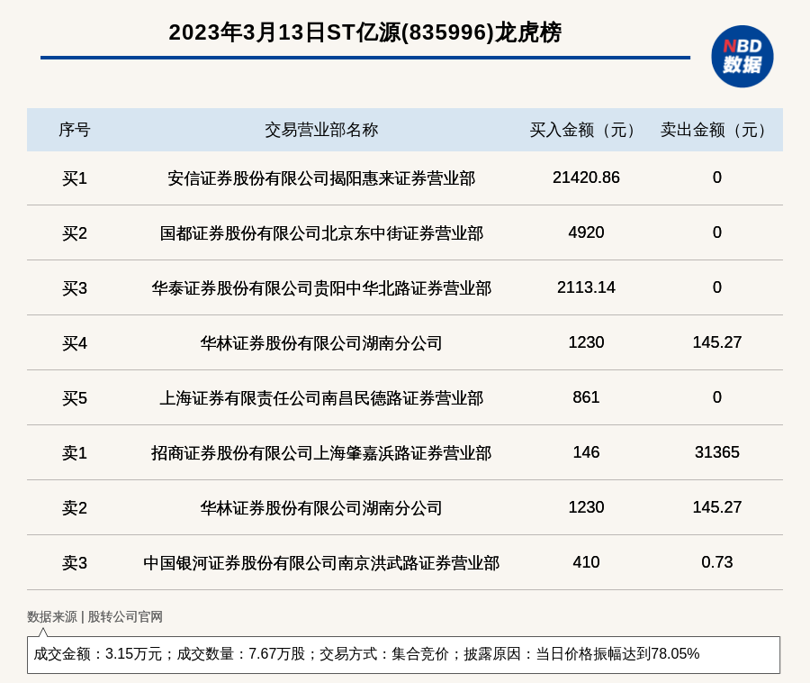Select 上海证券有限责任公司南昌民德路证券营业部 cell

point(321,398)
